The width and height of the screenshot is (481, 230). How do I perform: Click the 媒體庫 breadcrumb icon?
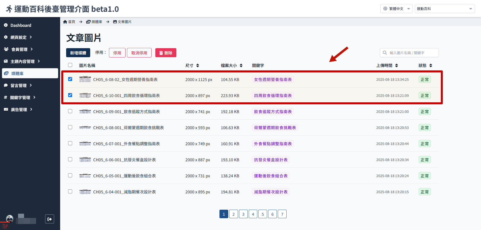click(88, 22)
